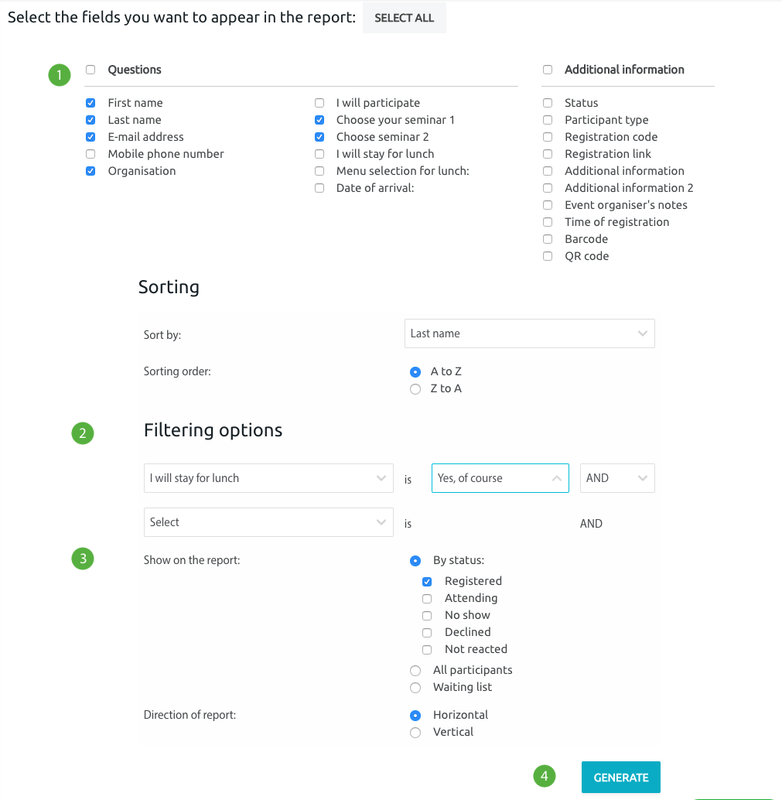Select the All participants option

[x=415, y=671]
